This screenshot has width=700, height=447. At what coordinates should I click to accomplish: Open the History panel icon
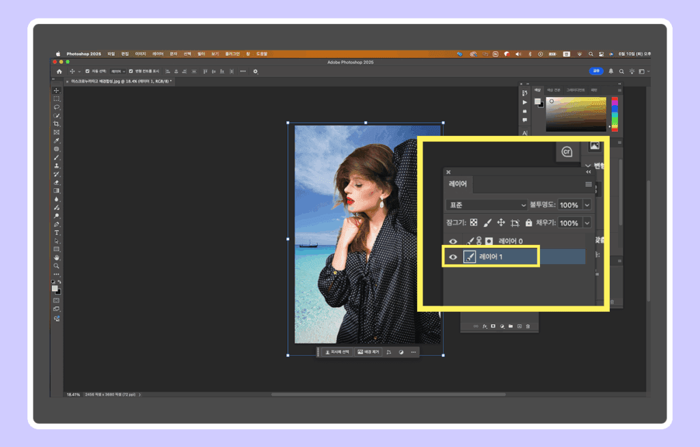tap(524, 93)
